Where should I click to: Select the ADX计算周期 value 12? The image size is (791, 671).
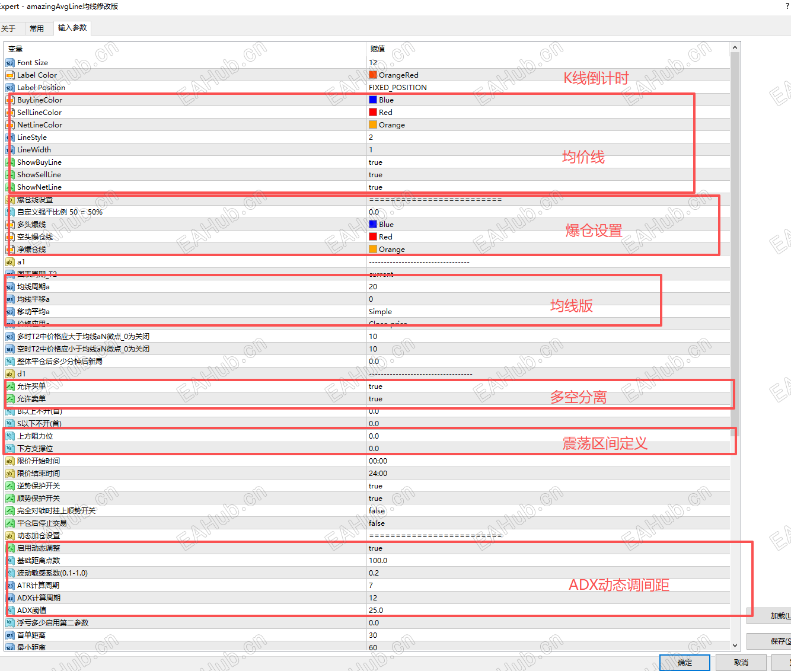point(373,598)
